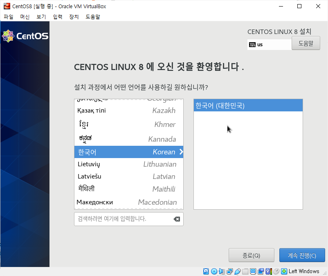The height and width of the screenshot is (276, 328).
Task: Click the VirtualBox icon in the title bar
Action: (x=7, y=6)
